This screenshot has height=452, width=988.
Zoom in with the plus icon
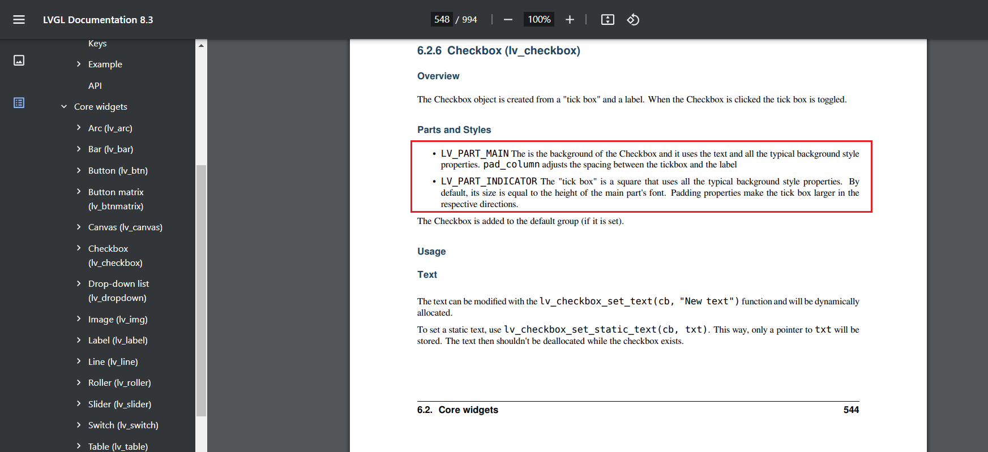(570, 20)
